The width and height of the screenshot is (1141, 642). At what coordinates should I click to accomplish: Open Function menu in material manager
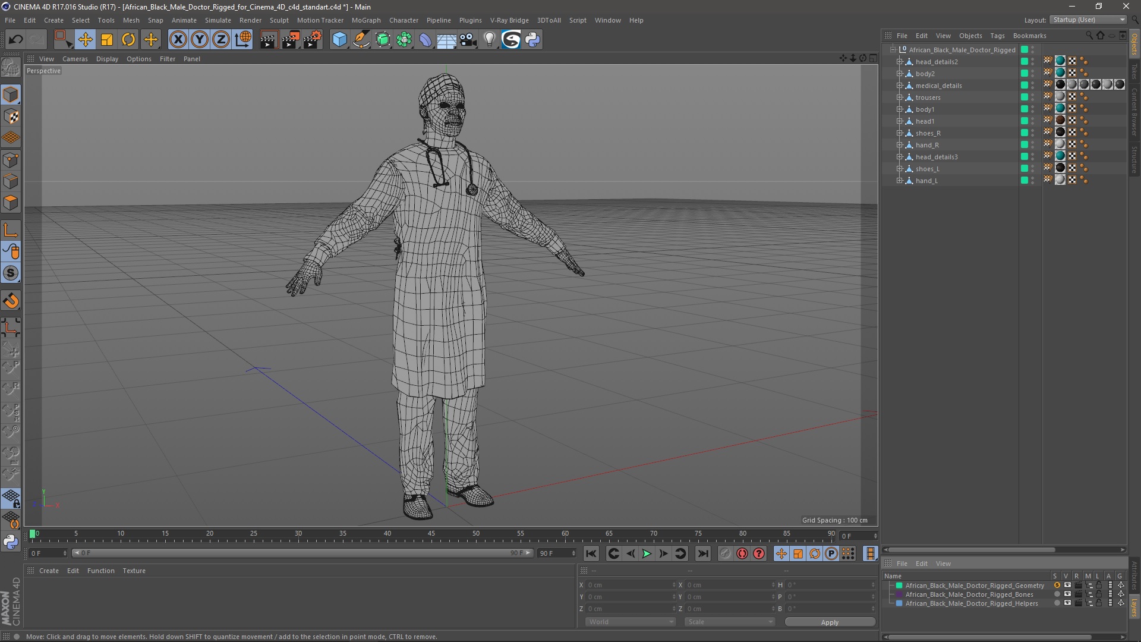pos(100,571)
